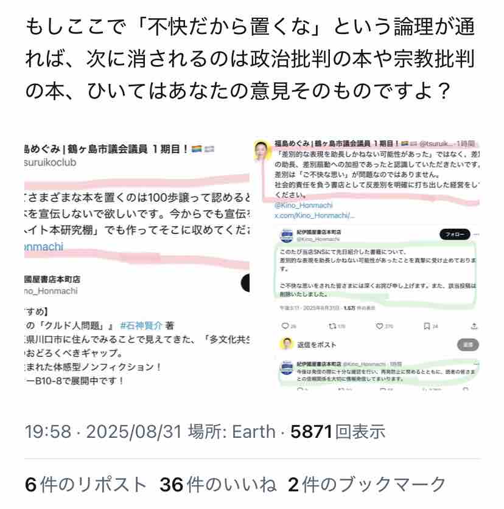This screenshot has width=504, height=509.
Task: Open the @Kino_Honmachi mention link
Action: [x=304, y=206]
